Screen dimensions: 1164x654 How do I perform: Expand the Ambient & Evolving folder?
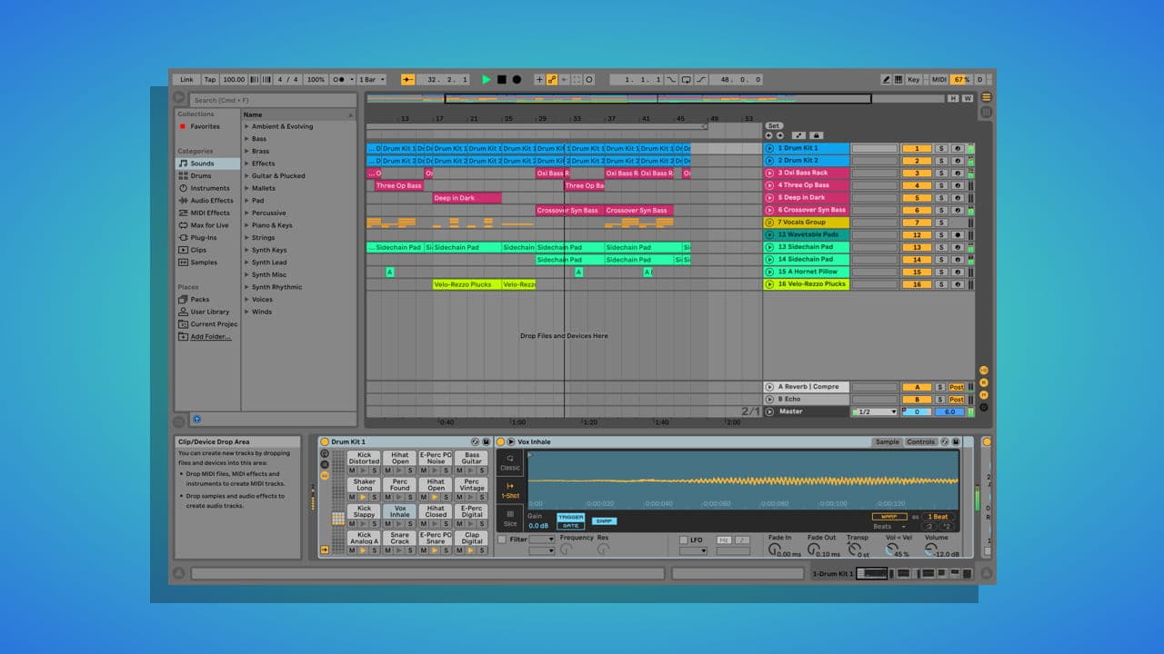[x=246, y=126]
